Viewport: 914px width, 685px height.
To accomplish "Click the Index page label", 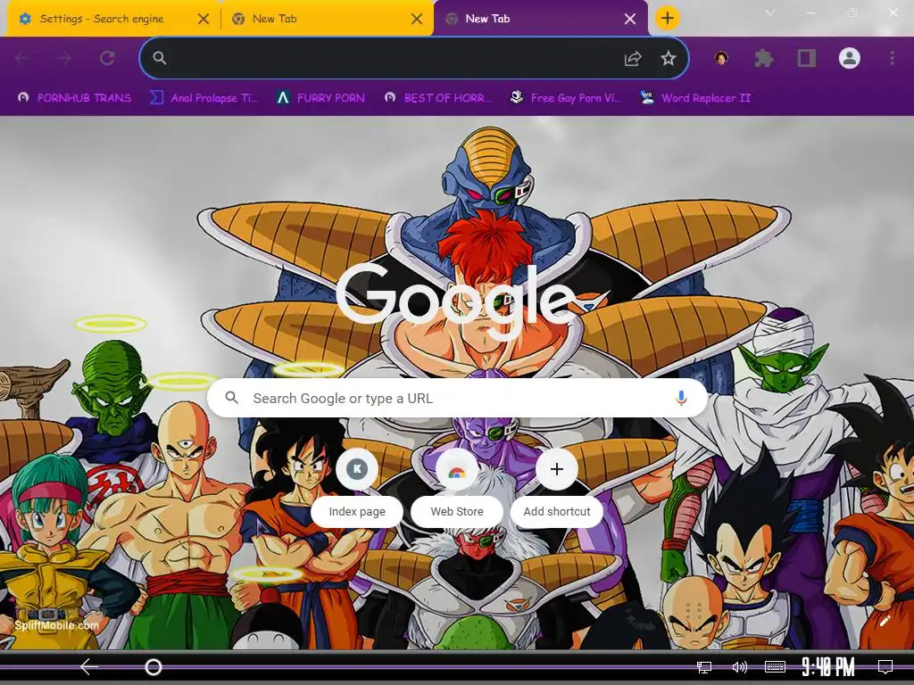I will 357,511.
